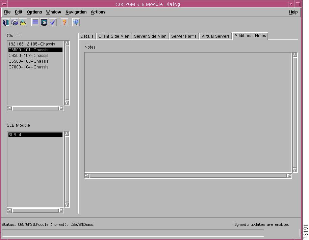
Task: Click the empty message field below the status line
Action: point(133,233)
